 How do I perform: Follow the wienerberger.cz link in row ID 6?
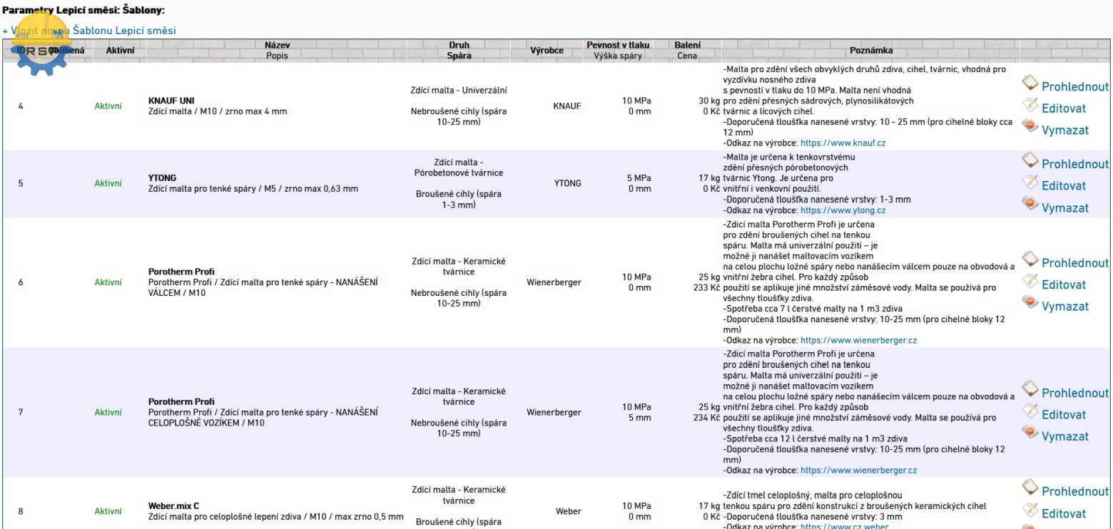click(x=859, y=340)
